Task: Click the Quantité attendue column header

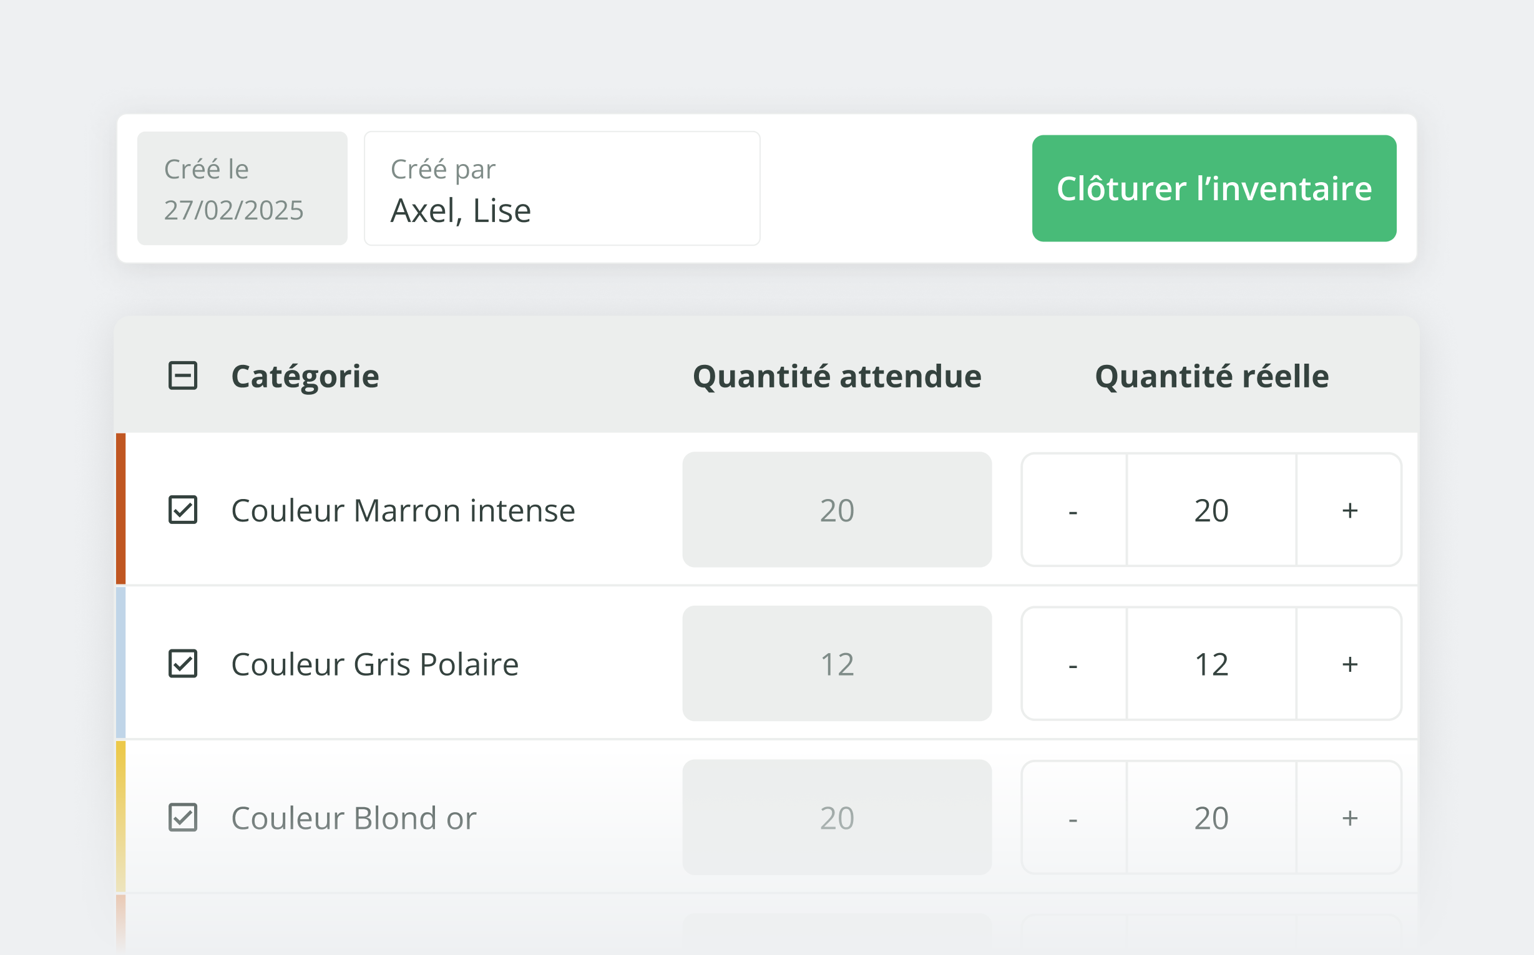Action: tap(836, 376)
